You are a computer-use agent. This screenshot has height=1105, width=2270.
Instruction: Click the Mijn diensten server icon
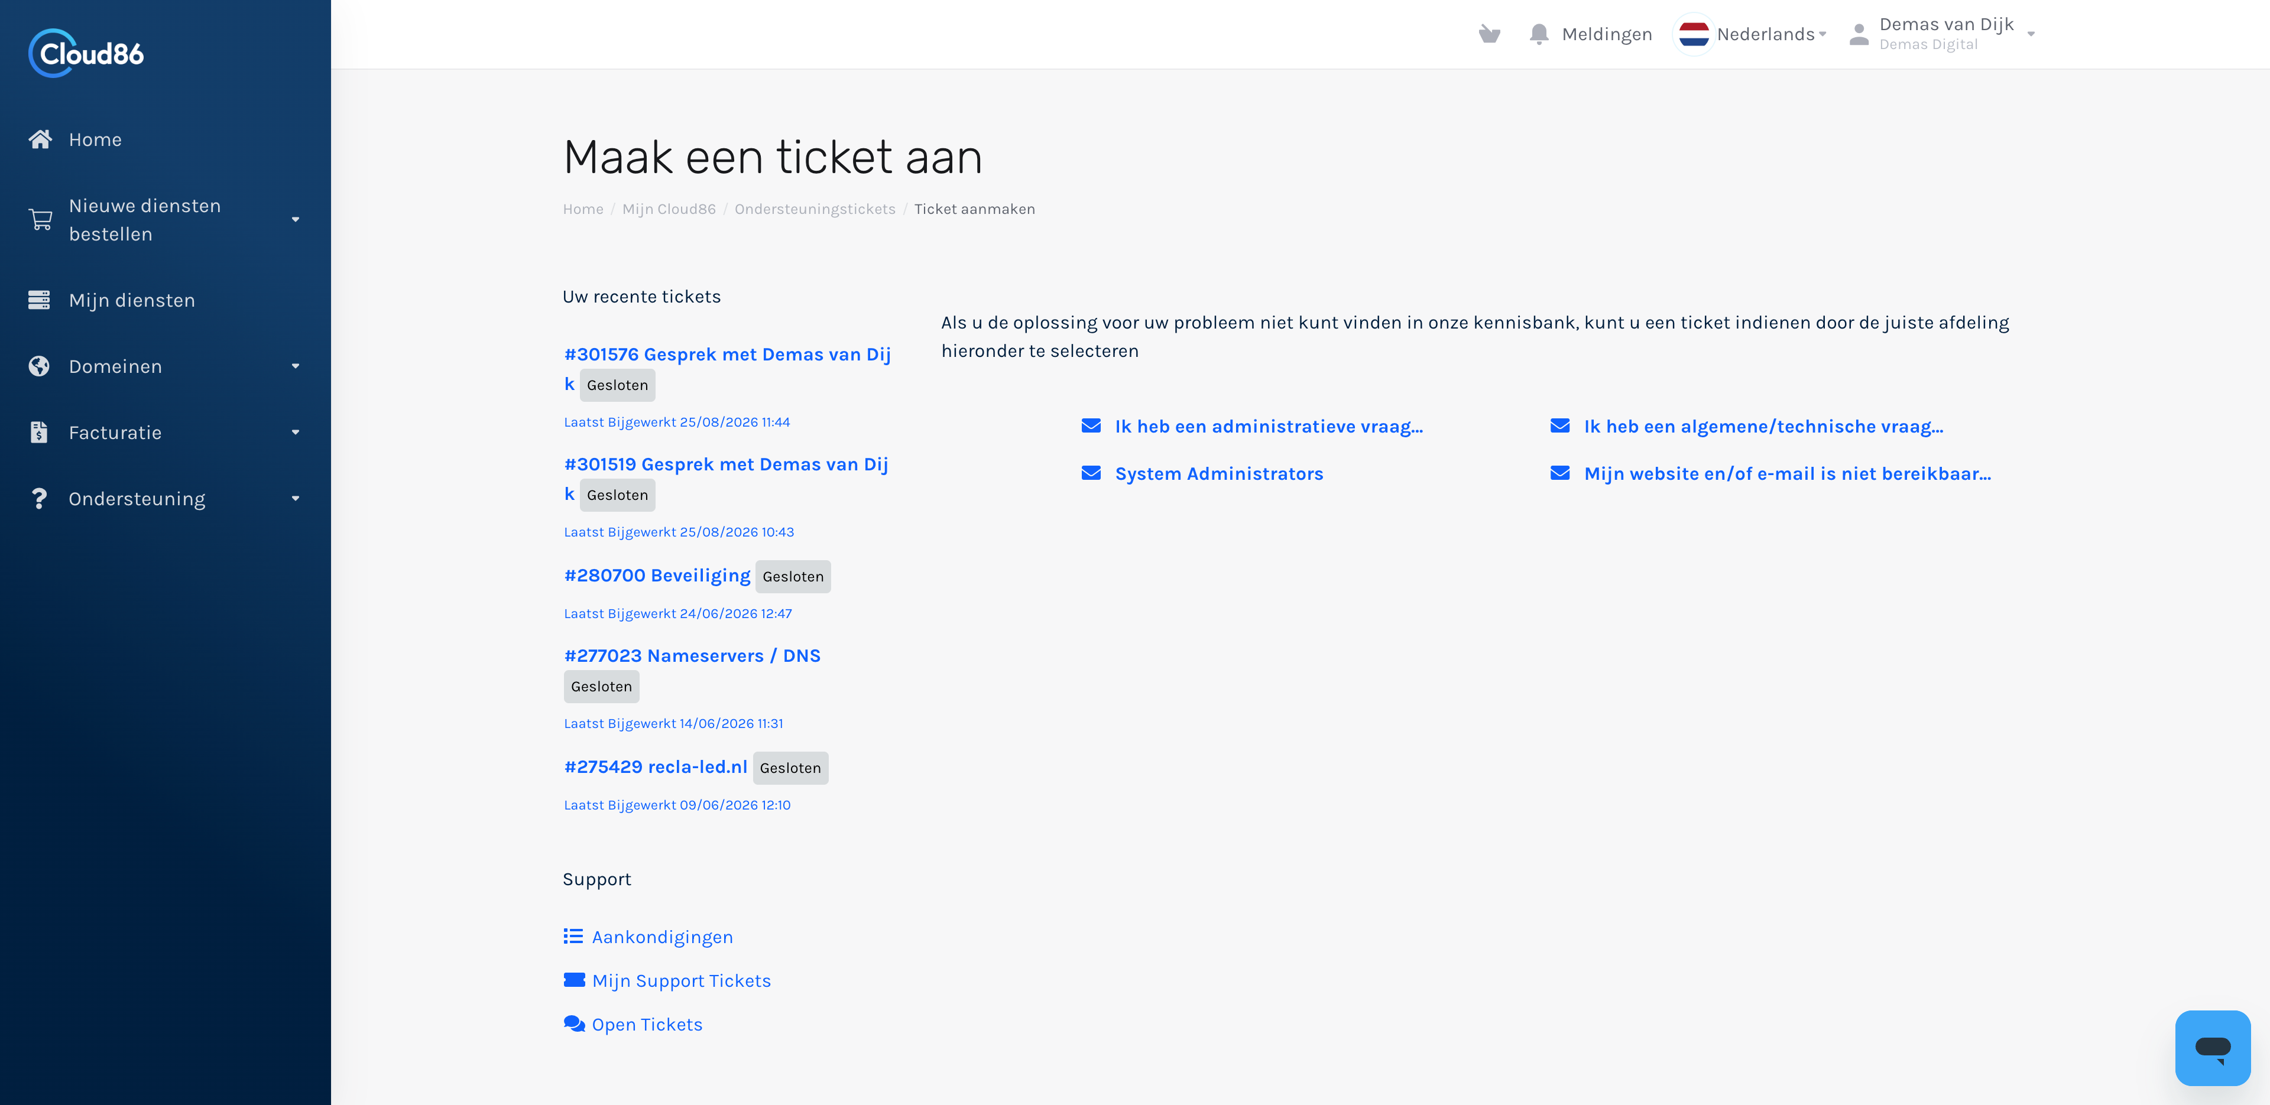pos(39,301)
